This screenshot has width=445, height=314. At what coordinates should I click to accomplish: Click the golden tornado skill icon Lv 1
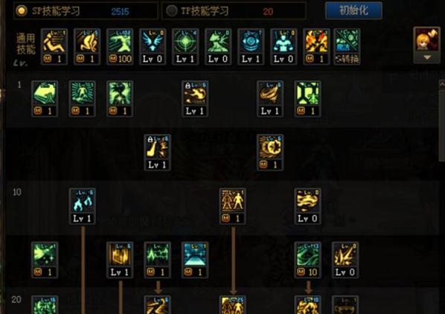point(270,99)
